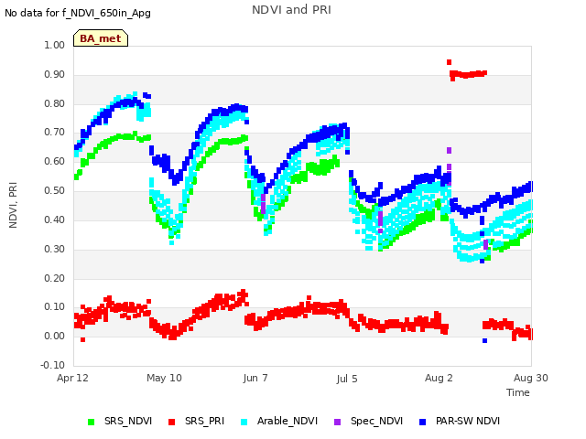Click the cyan Arable_NDVI legend swatch

pos(244,422)
